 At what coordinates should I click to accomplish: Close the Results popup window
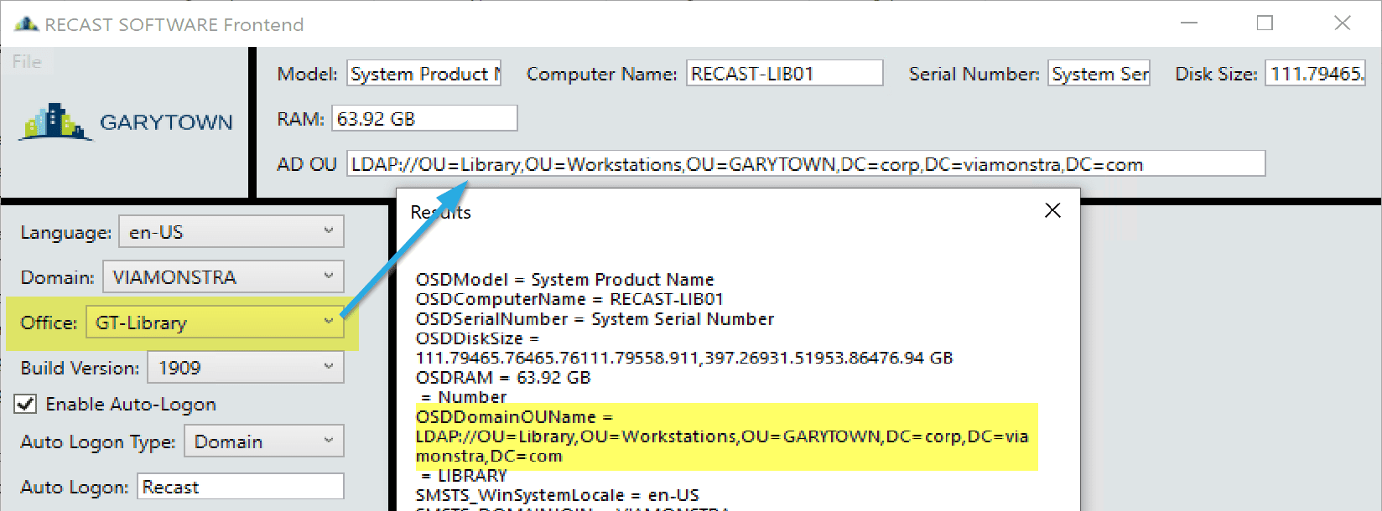pyautogui.click(x=1052, y=210)
